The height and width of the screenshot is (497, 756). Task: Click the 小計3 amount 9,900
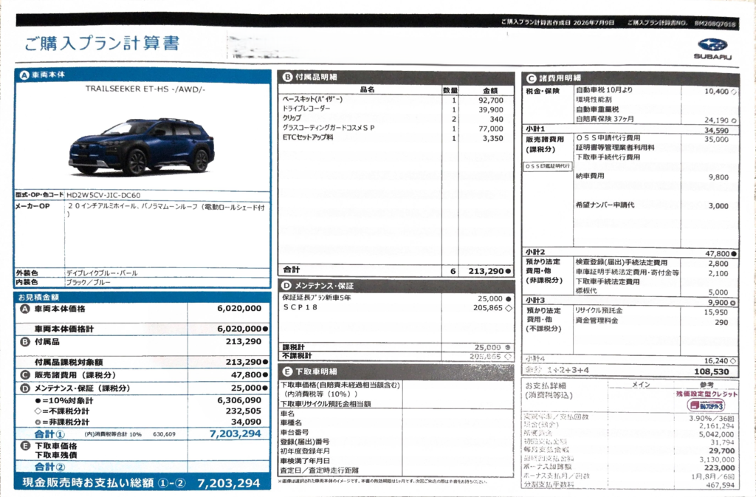718,302
